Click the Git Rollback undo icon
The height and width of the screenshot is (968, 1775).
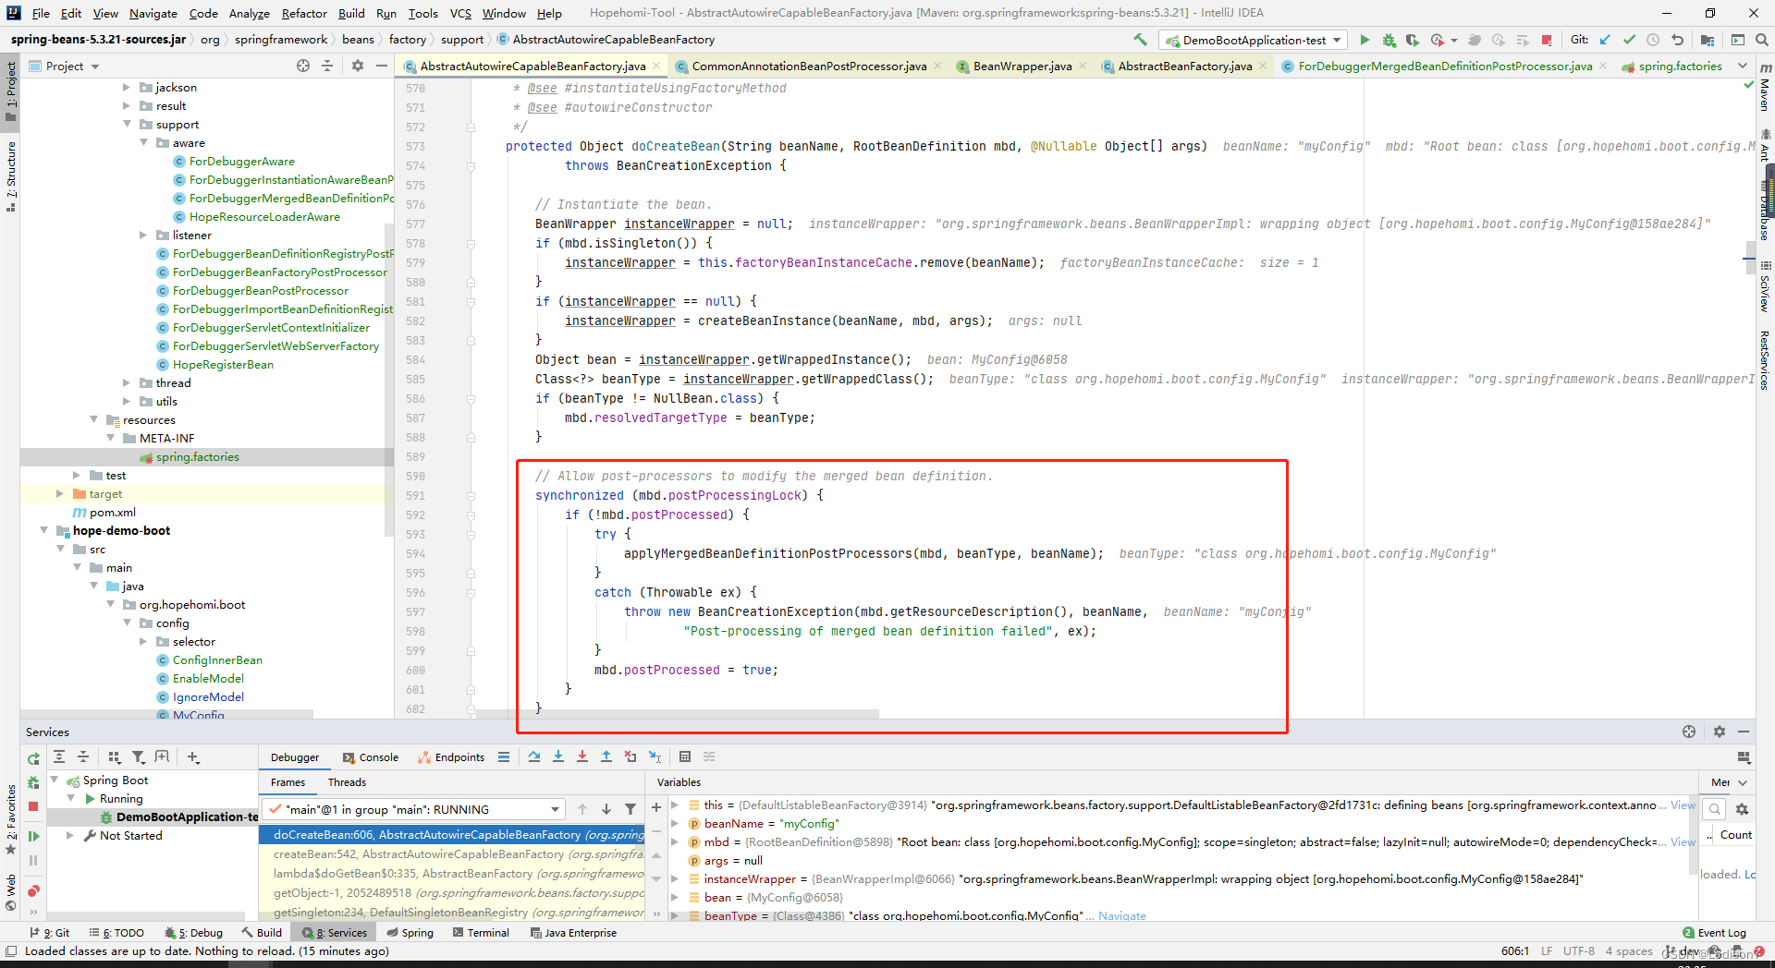[1677, 40]
